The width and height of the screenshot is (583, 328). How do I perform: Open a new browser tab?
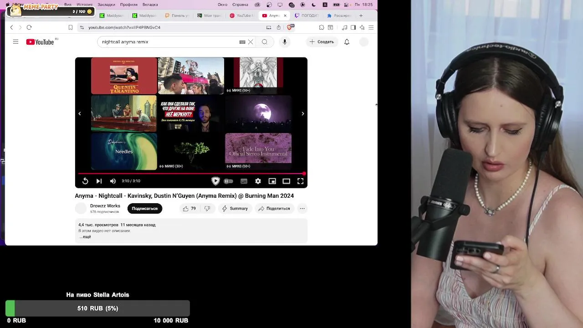coord(361,15)
